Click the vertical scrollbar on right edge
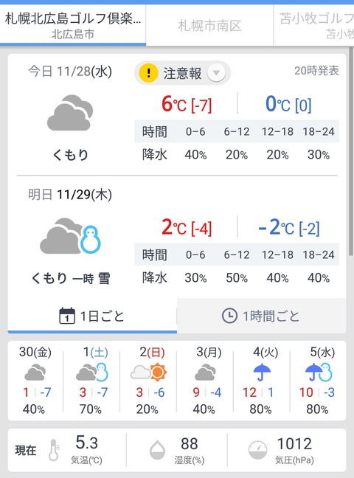Viewport: 354px width, 478px height. point(350,153)
